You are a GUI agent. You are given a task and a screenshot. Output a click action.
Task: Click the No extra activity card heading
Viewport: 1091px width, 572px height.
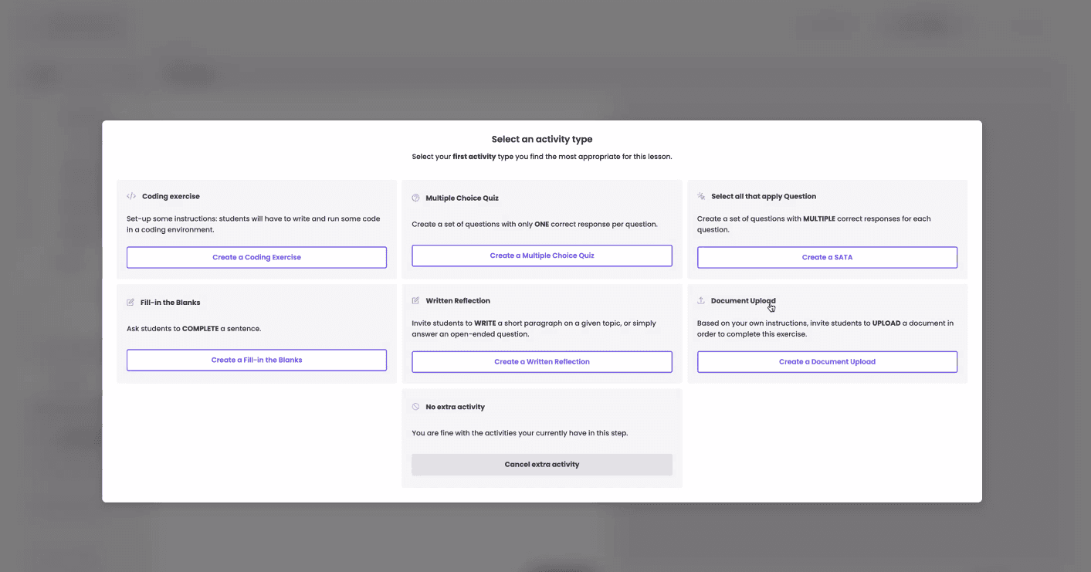(455, 407)
